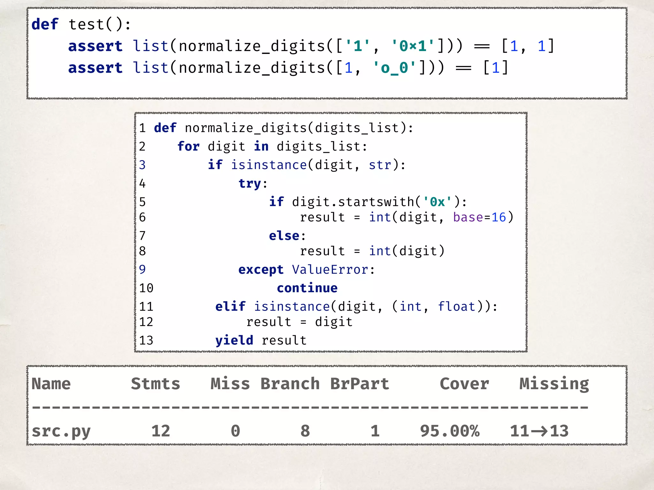Click the coverage value '95.00%'
Image resolution: width=654 pixels, height=490 pixels.
click(x=450, y=431)
